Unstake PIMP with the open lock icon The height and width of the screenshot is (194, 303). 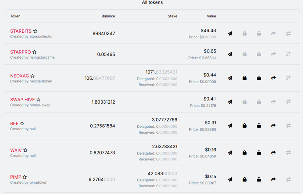tap(259, 179)
